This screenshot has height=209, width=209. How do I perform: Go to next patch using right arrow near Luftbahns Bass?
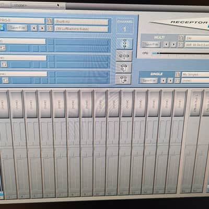click(42, 28)
